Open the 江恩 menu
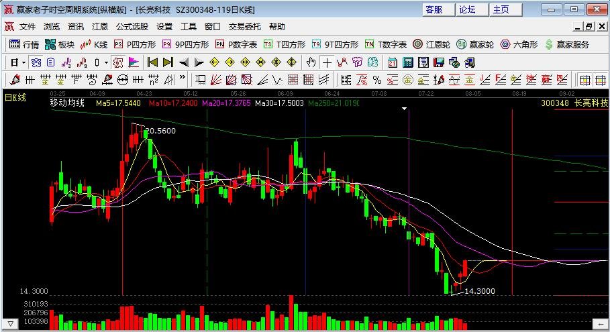The height and width of the screenshot is (332, 610). pyautogui.click(x=100, y=26)
